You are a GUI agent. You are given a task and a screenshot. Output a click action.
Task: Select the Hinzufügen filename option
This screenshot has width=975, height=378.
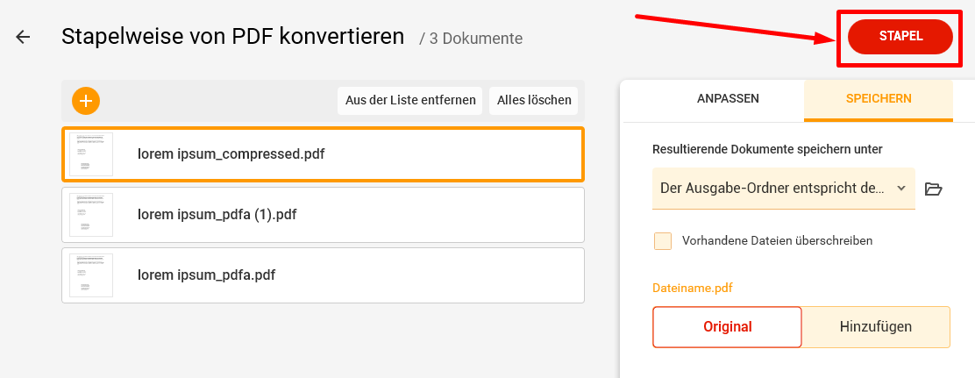876,327
